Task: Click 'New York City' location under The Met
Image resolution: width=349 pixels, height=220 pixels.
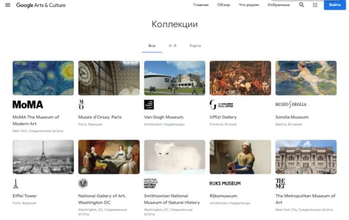Action: coord(304,210)
